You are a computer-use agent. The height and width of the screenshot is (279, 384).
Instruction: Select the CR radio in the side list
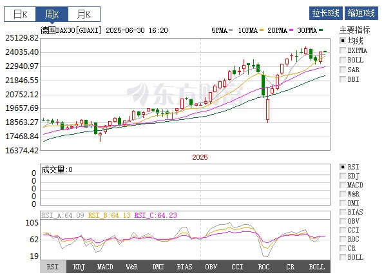[343, 248]
